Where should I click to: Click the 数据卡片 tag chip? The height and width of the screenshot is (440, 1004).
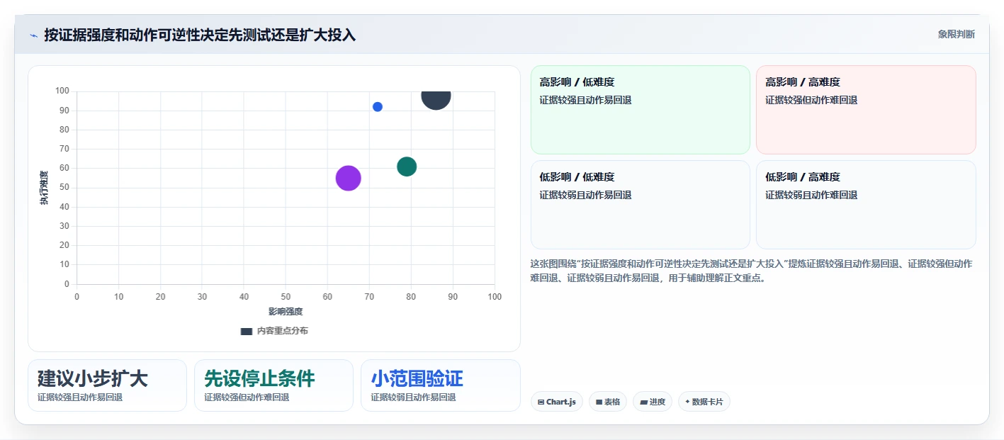click(704, 402)
